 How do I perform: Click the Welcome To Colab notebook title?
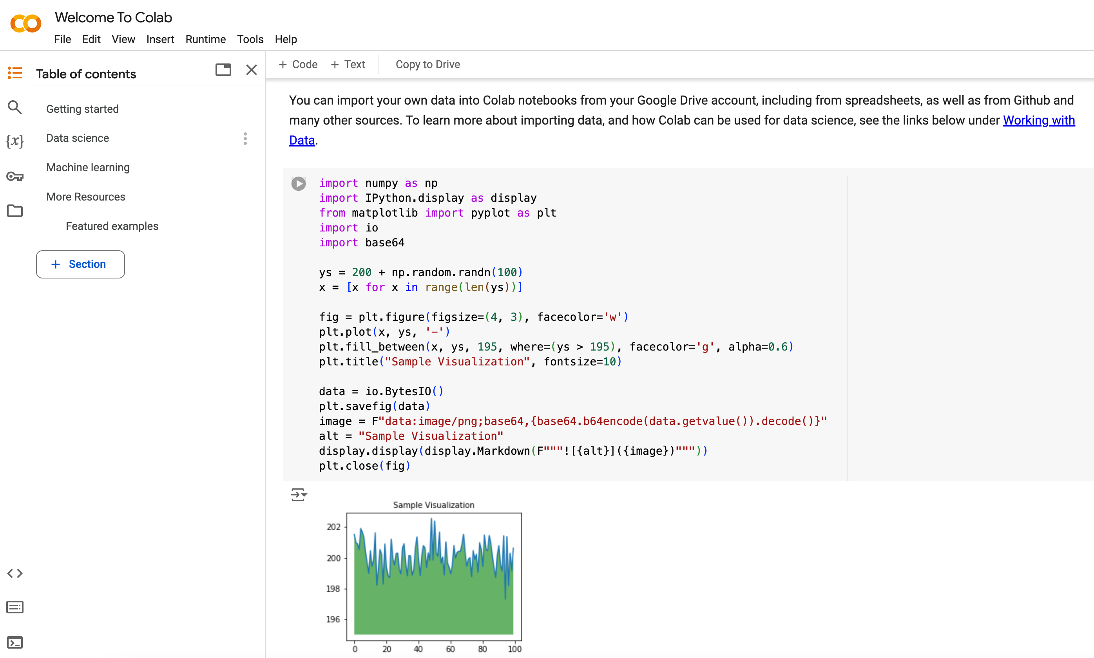click(114, 17)
